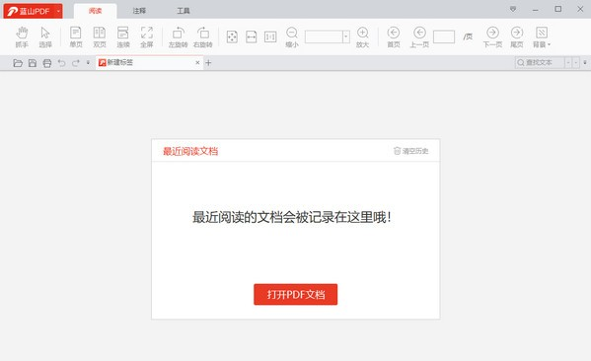The width and height of the screenshot is (591, 361).
Task: Rotate page with 左旋转
Action: click(x=178, y=36)
